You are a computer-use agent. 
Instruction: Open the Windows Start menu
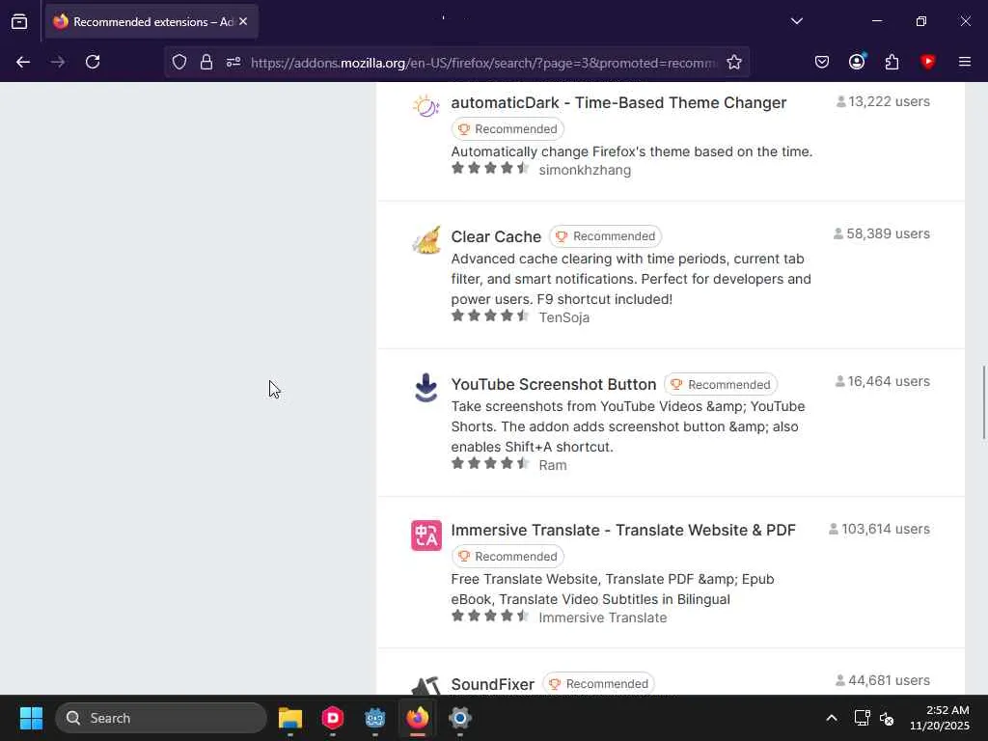[31, 718]
